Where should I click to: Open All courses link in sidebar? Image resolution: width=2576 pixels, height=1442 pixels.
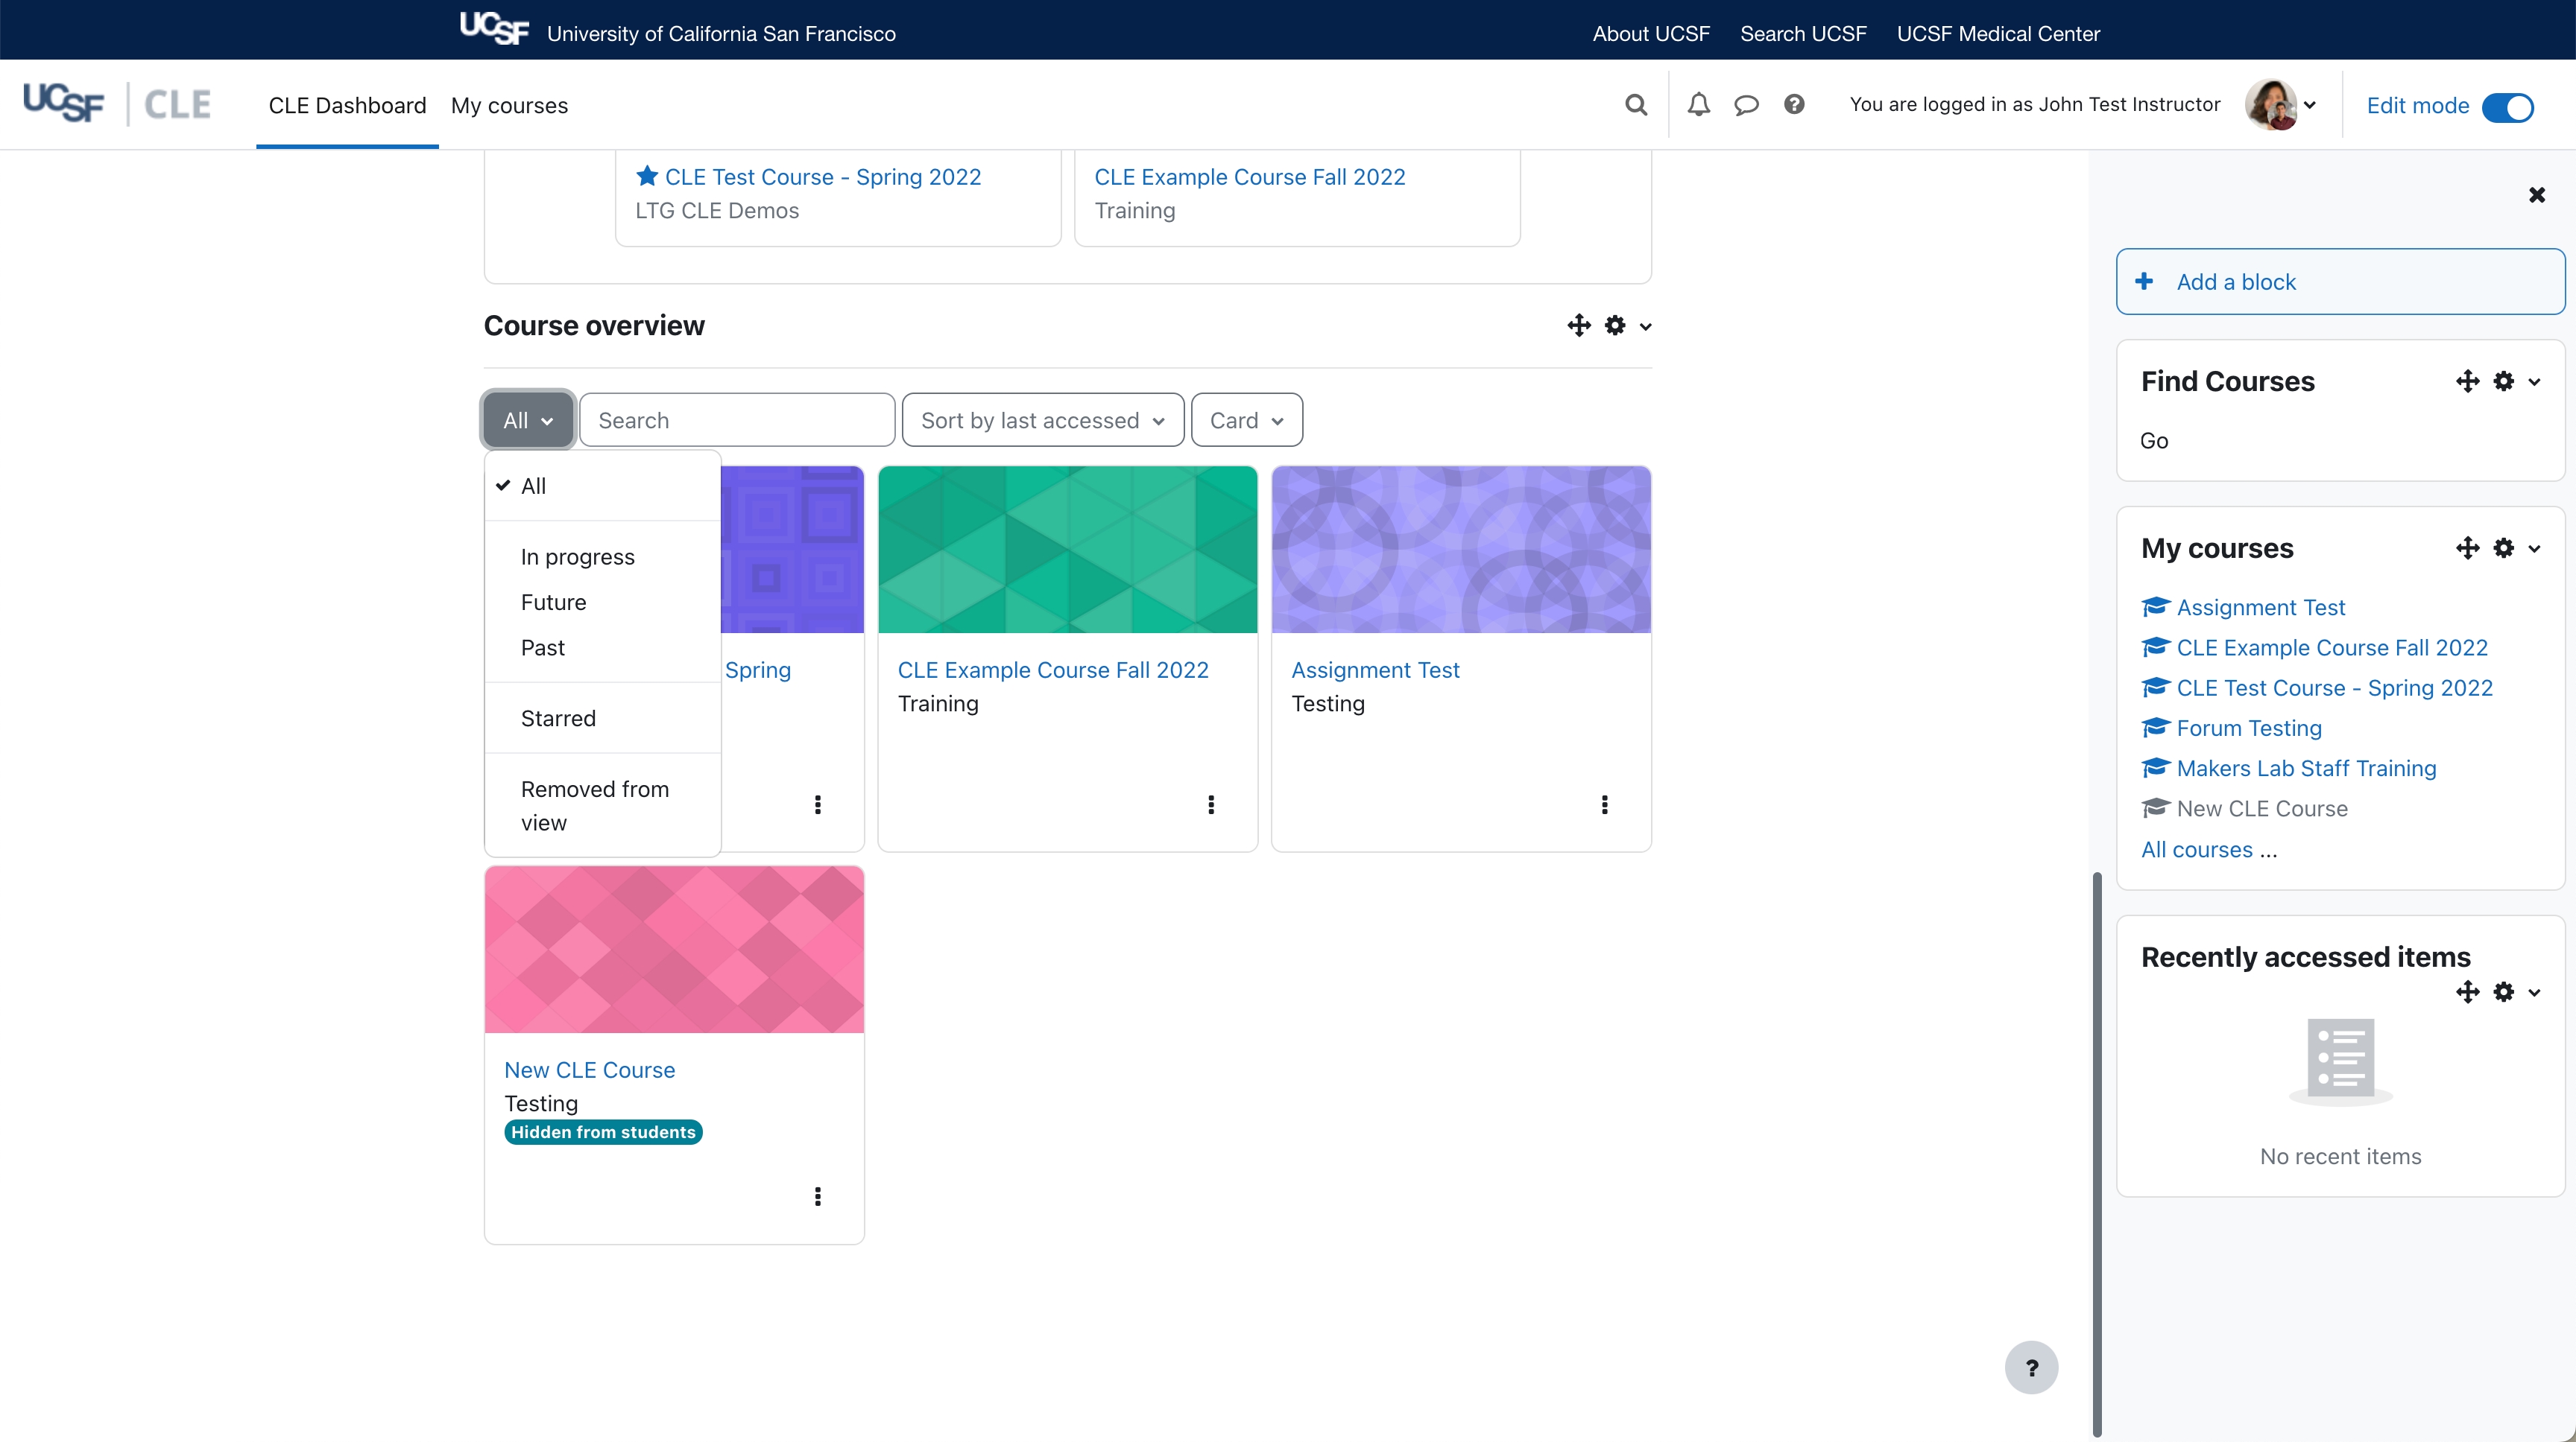(2196, 849)
